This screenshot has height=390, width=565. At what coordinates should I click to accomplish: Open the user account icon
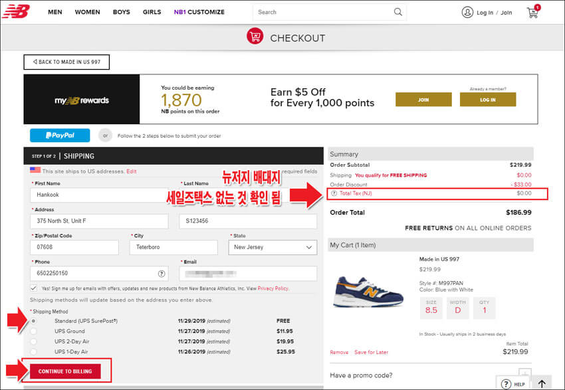pyautogui.click(x=467, y=12)
